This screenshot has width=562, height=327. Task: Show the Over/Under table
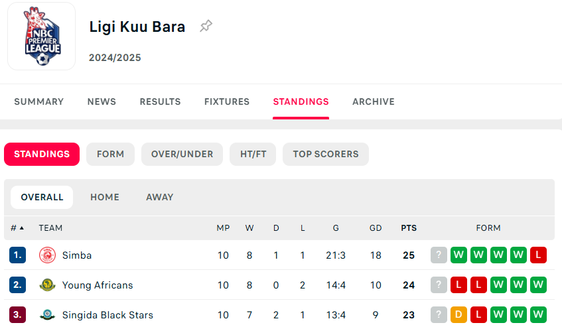pyautogui.click(x=182, y=154)
